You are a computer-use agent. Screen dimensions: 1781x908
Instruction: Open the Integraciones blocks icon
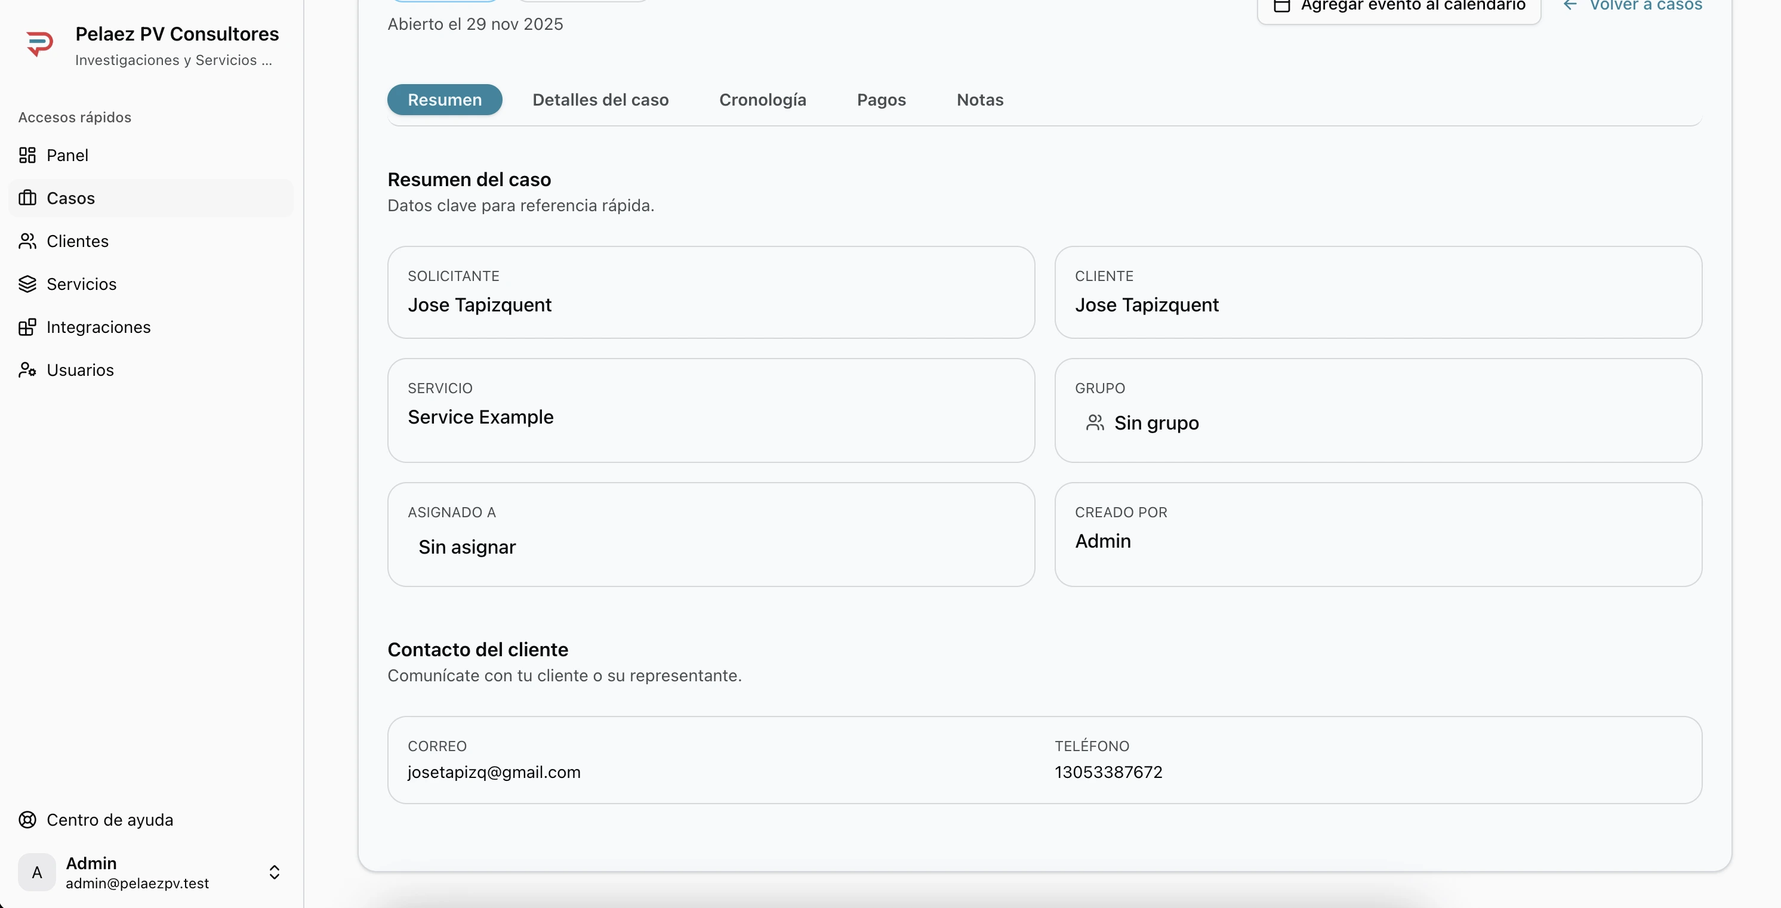(x=27, y=327)
